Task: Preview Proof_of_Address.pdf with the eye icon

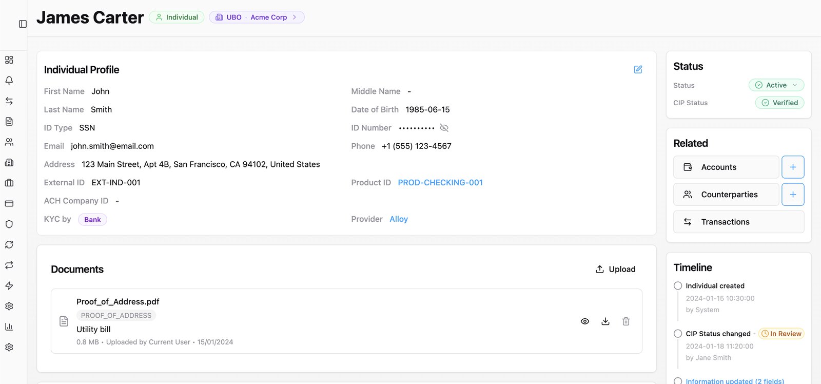Action: (x=585, y=321)
